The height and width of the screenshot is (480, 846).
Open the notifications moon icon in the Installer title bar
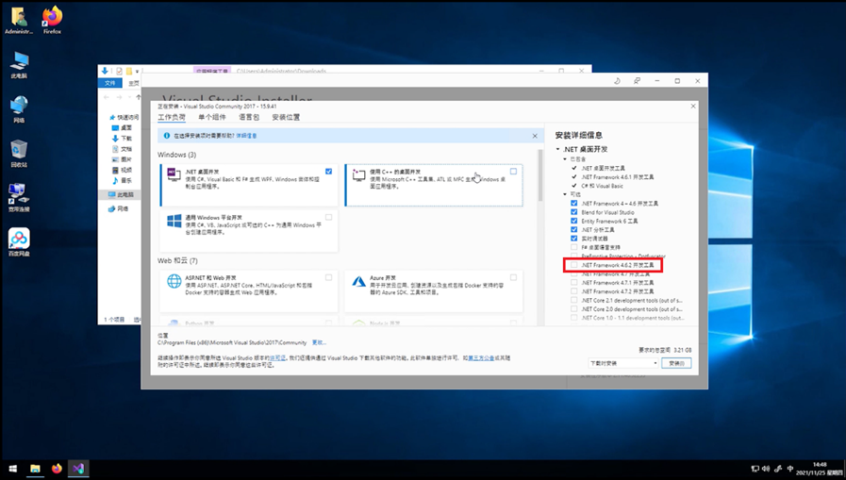617,81
